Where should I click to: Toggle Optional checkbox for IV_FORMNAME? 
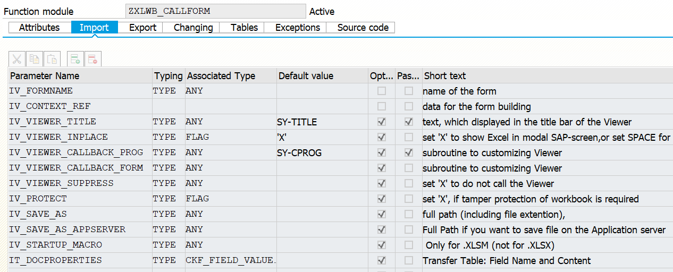381,91
